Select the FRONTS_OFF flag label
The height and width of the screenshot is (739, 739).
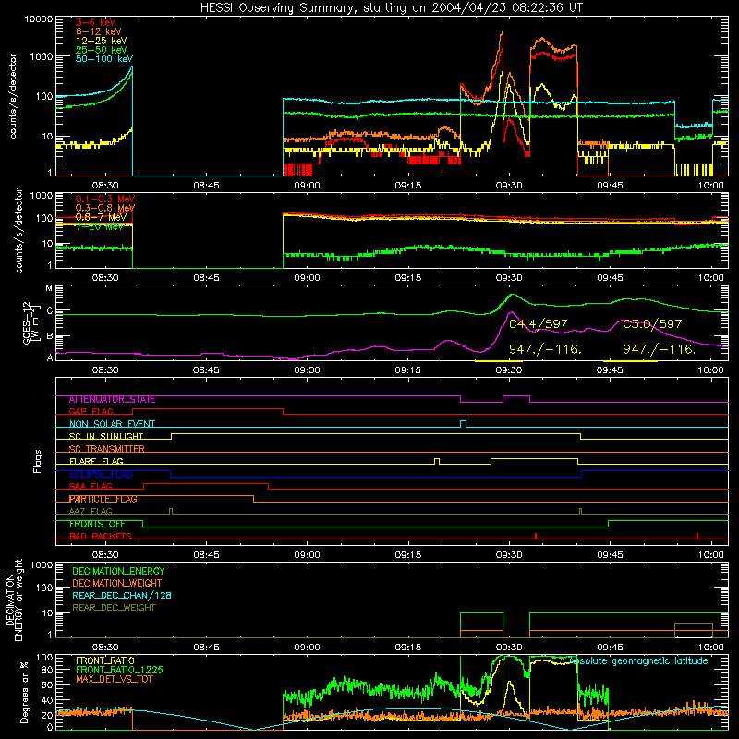tap(97, 524)
